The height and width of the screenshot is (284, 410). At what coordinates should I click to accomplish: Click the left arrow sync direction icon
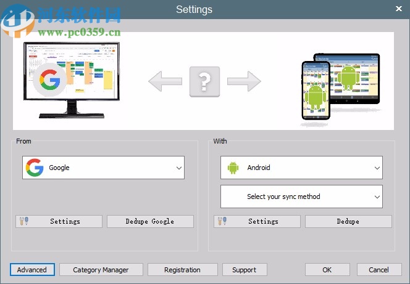pos(165,81)
